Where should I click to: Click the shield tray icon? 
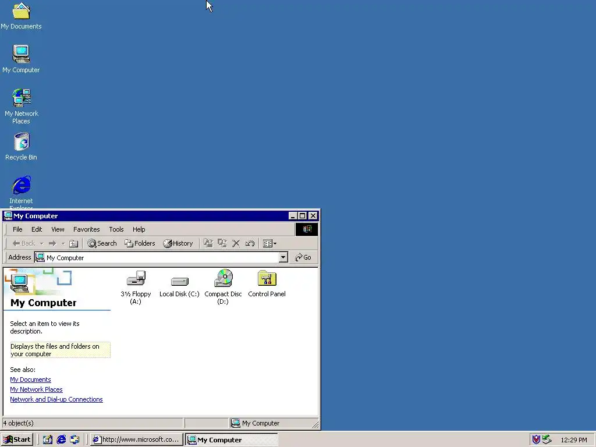[x=536, y=439]
